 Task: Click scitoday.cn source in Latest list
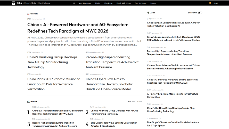[x=156, y=61]
